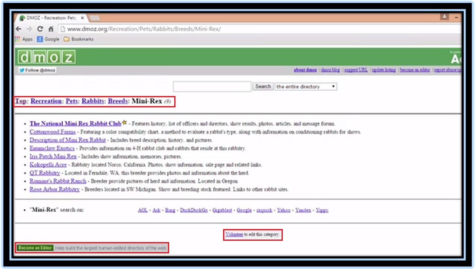Open Description of Mini Rex Rabbit link
This screenshot has height=269, width=476.
pos(67,140)
